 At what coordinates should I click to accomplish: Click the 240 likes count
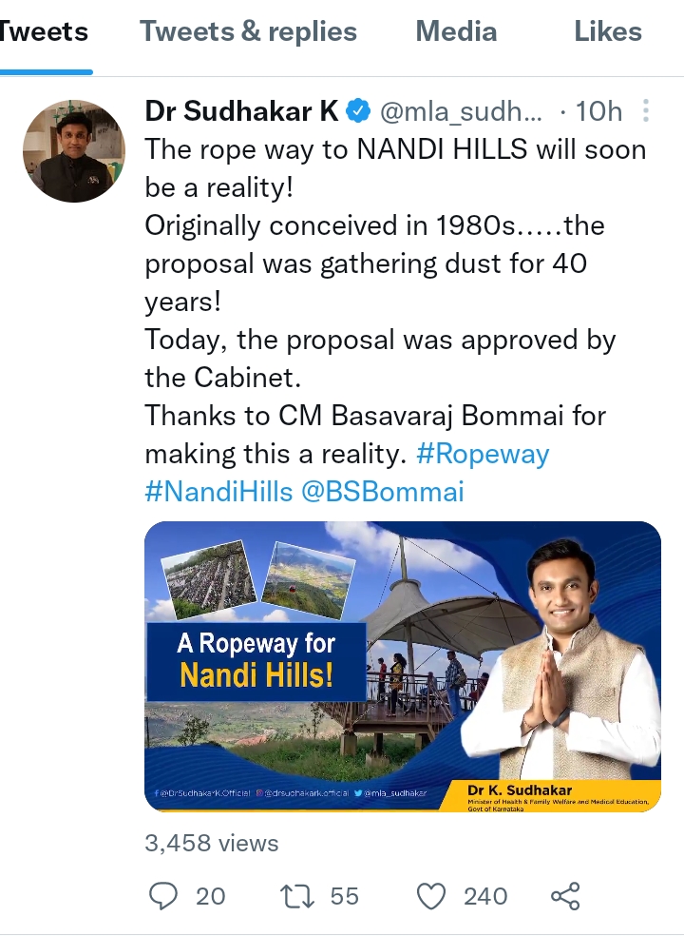[x=485, y=896]
